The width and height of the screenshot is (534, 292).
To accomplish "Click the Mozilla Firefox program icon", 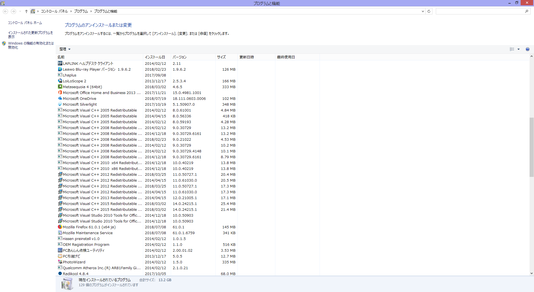I will 60,227.
